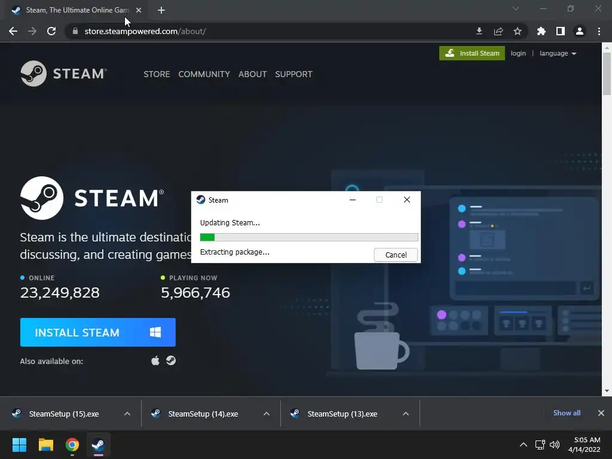
Task: Close the downloads bar
Action: [x=601, y=413]
